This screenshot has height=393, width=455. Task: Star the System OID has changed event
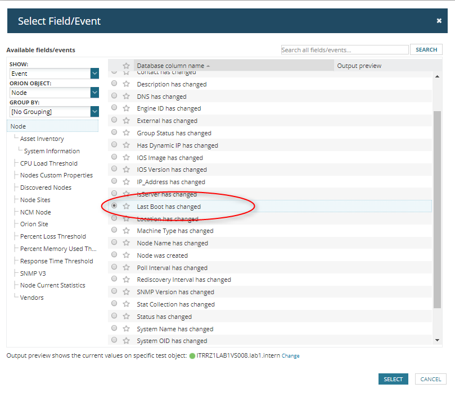[126, 341]
